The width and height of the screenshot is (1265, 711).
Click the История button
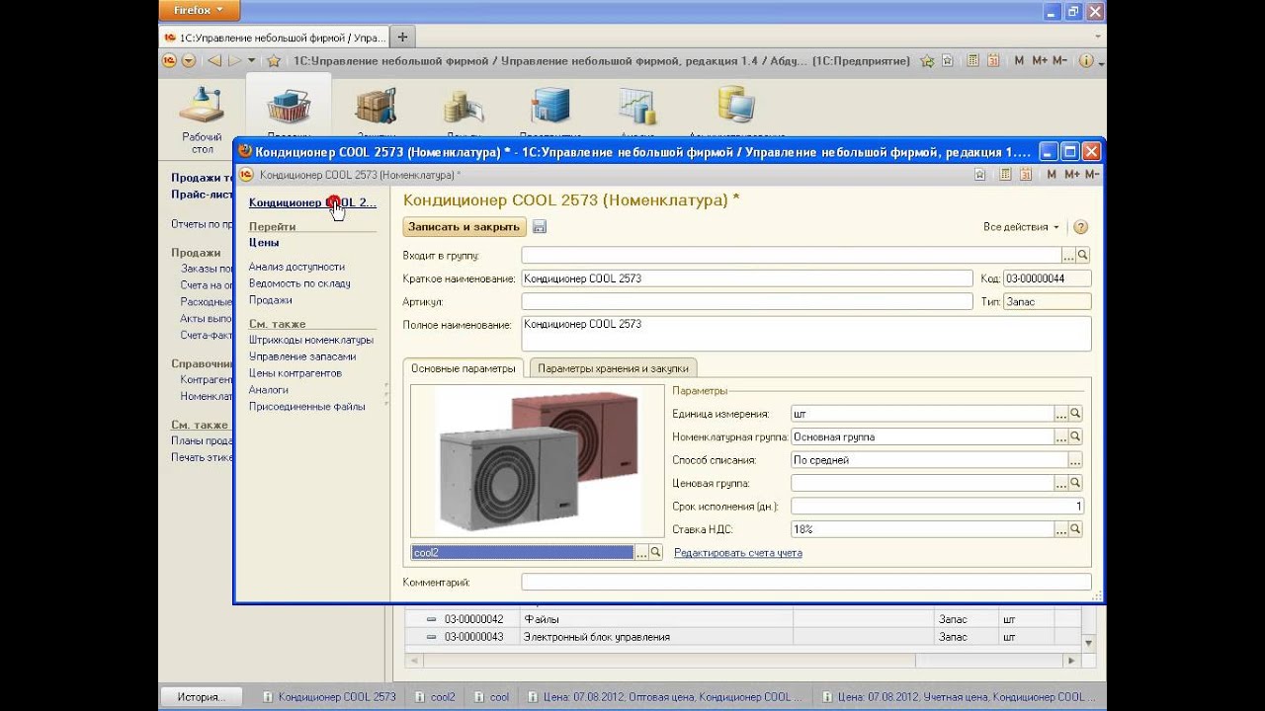pos(202,696)
